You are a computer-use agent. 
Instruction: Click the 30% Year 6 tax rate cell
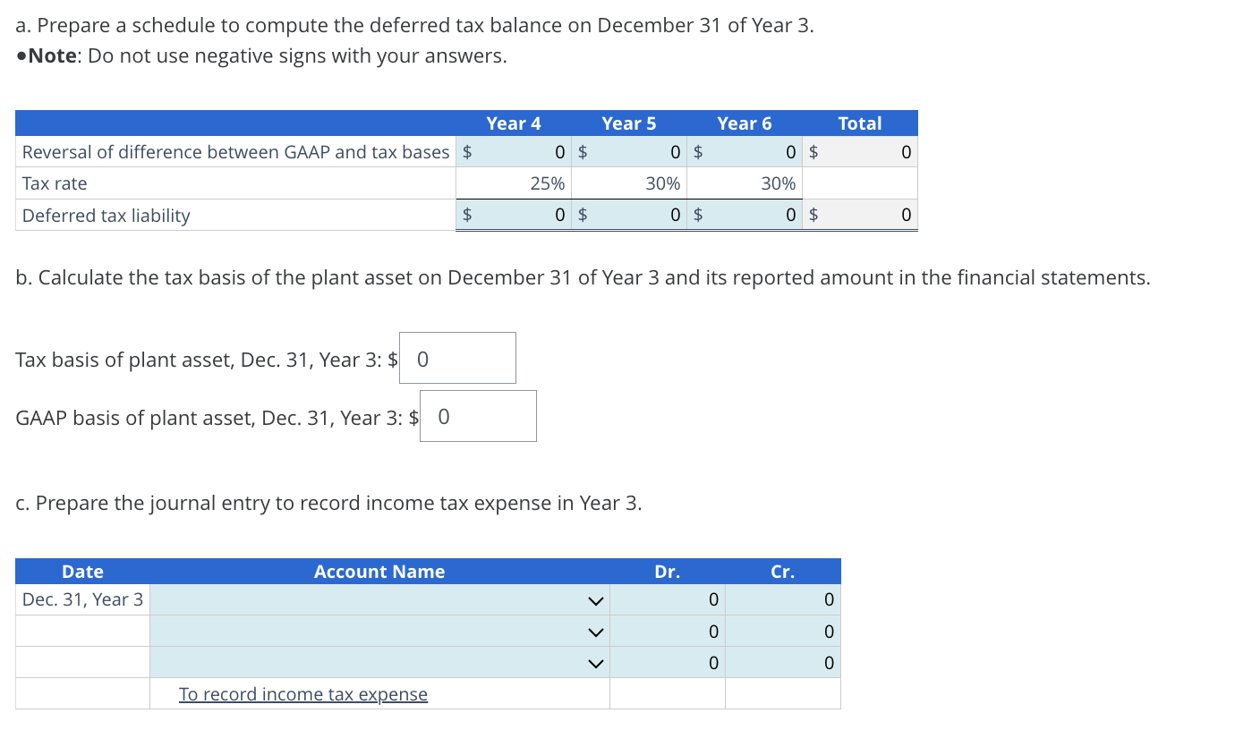coord(745,182)
